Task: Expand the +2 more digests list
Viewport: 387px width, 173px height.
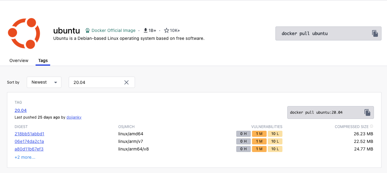Action: [25, 157]
